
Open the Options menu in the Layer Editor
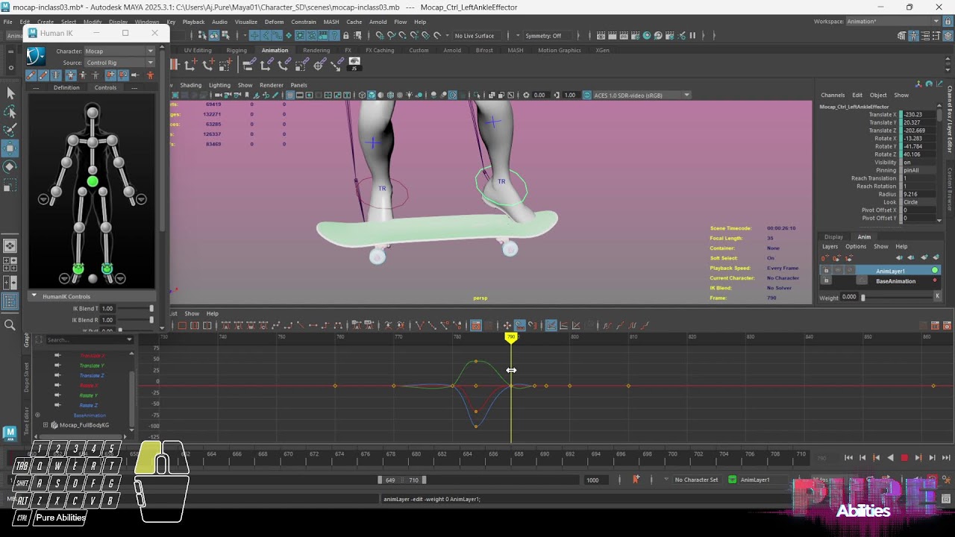(856, 246)
